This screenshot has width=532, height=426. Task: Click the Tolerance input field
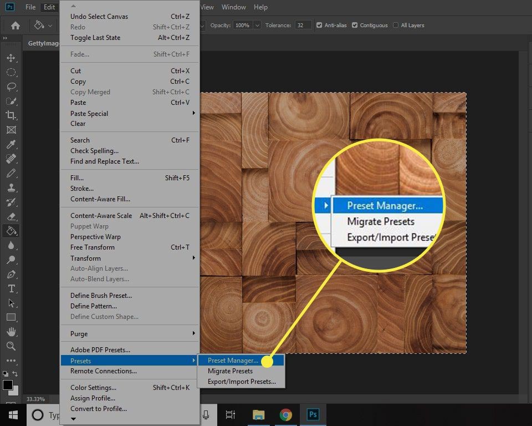click(303, 26)
